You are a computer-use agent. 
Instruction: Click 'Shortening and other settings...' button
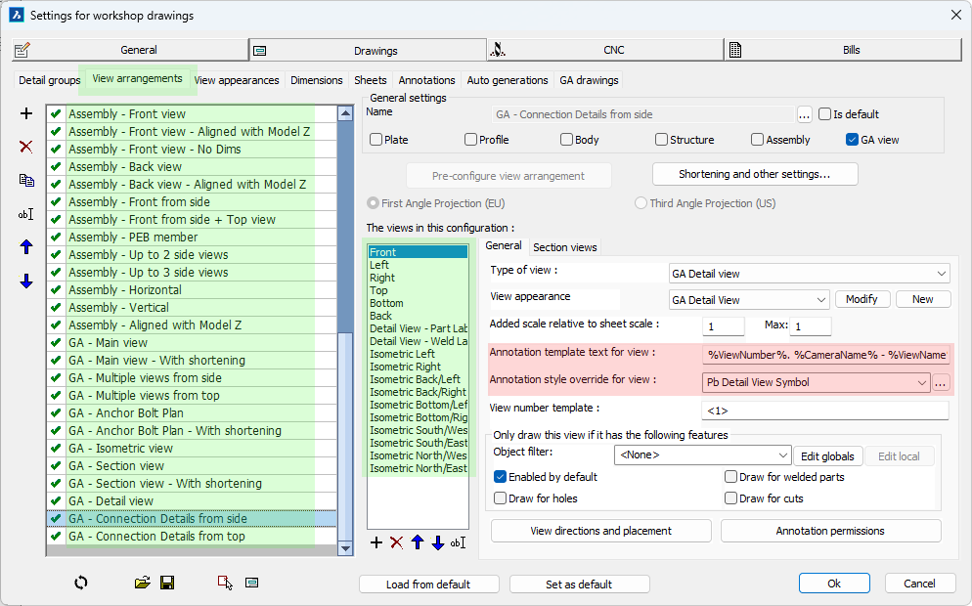click(x=754, y=174)
